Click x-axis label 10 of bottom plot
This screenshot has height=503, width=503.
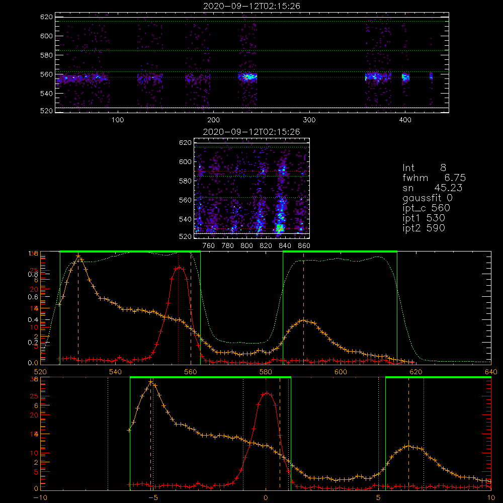pos(491,498)
